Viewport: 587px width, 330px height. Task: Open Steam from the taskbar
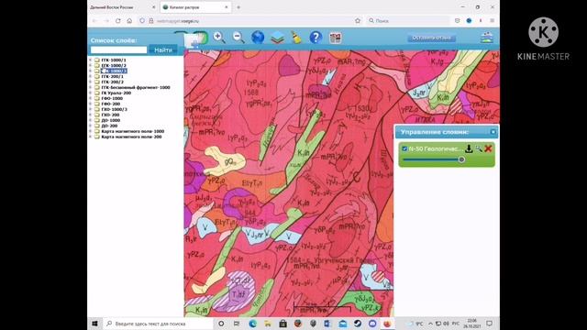coord(358,324)
